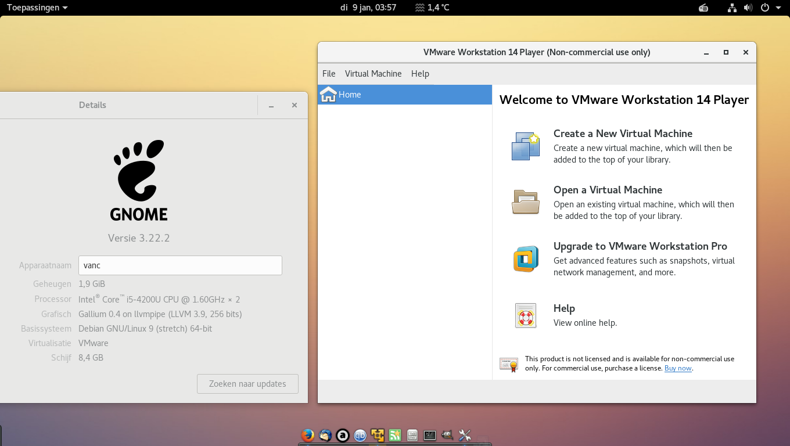
Task: Launch GIMP from the dock
Action: (447, 435)
